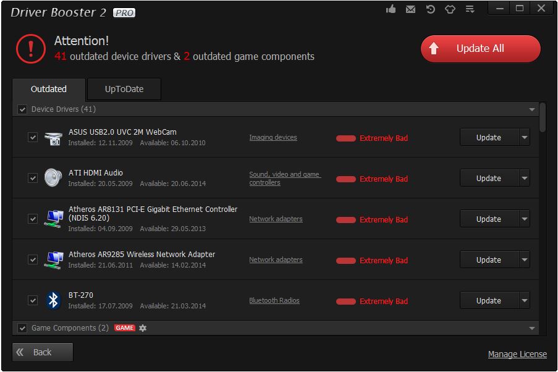Image resolution: width=558 pixels, height=372 pixels.
Task: Open the Manage License link
Action: (517, 354)
